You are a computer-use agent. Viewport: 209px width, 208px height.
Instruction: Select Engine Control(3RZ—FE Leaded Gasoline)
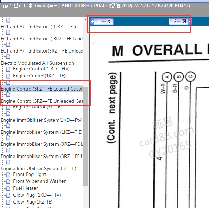point(42,89)
